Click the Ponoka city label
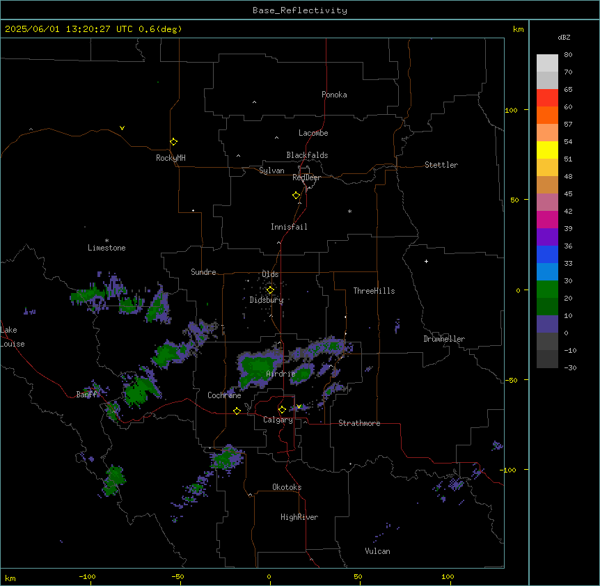The height and width of the screenshot is (586, 600). click(x=334, y=95)
